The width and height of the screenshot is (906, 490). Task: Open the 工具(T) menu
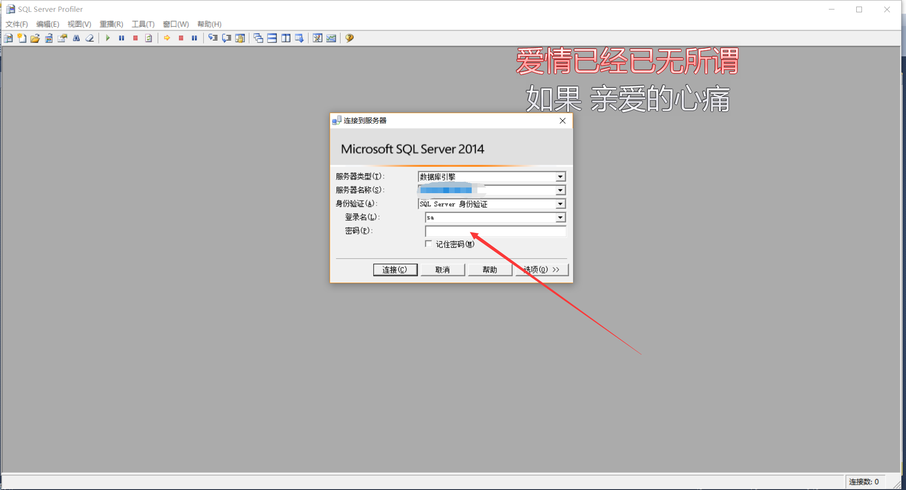(x=143, y=24)
